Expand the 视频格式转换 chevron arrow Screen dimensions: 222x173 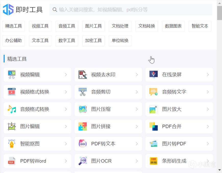(66, 92)
